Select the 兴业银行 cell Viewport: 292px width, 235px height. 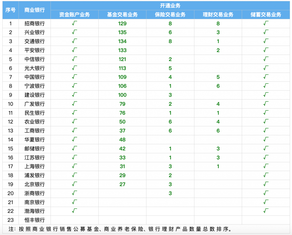pos(35,32)
